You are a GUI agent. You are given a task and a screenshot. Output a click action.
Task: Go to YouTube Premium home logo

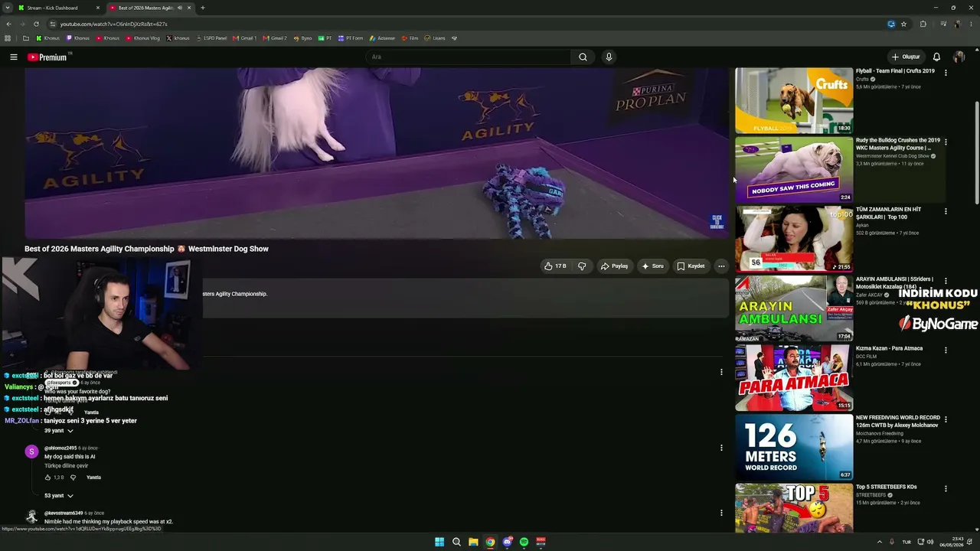click(47, 57)
